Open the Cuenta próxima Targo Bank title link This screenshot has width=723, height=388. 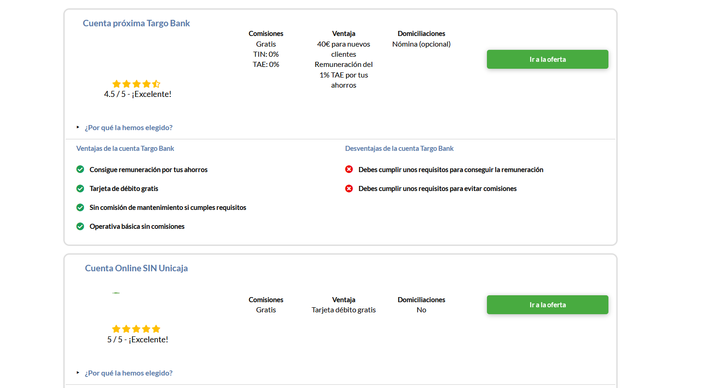[x=136, y=24]
